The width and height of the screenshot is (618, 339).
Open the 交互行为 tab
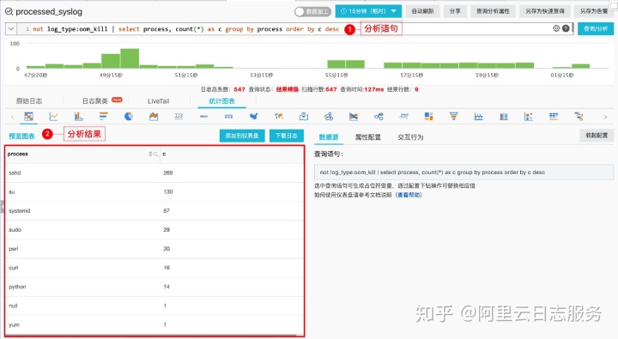[410, 136]
